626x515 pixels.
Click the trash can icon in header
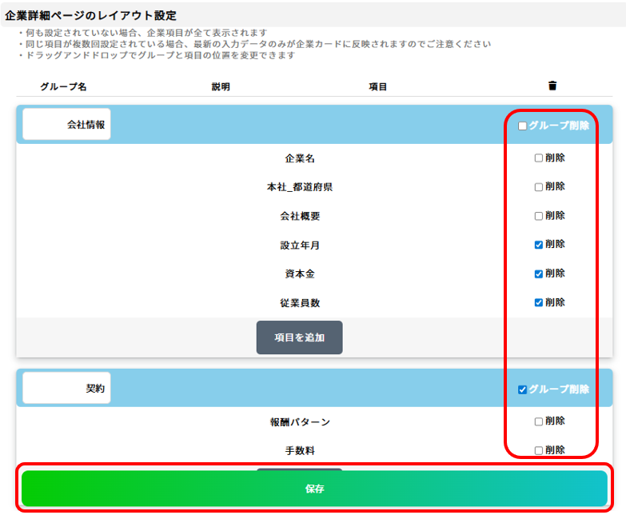tap(552, 86)
